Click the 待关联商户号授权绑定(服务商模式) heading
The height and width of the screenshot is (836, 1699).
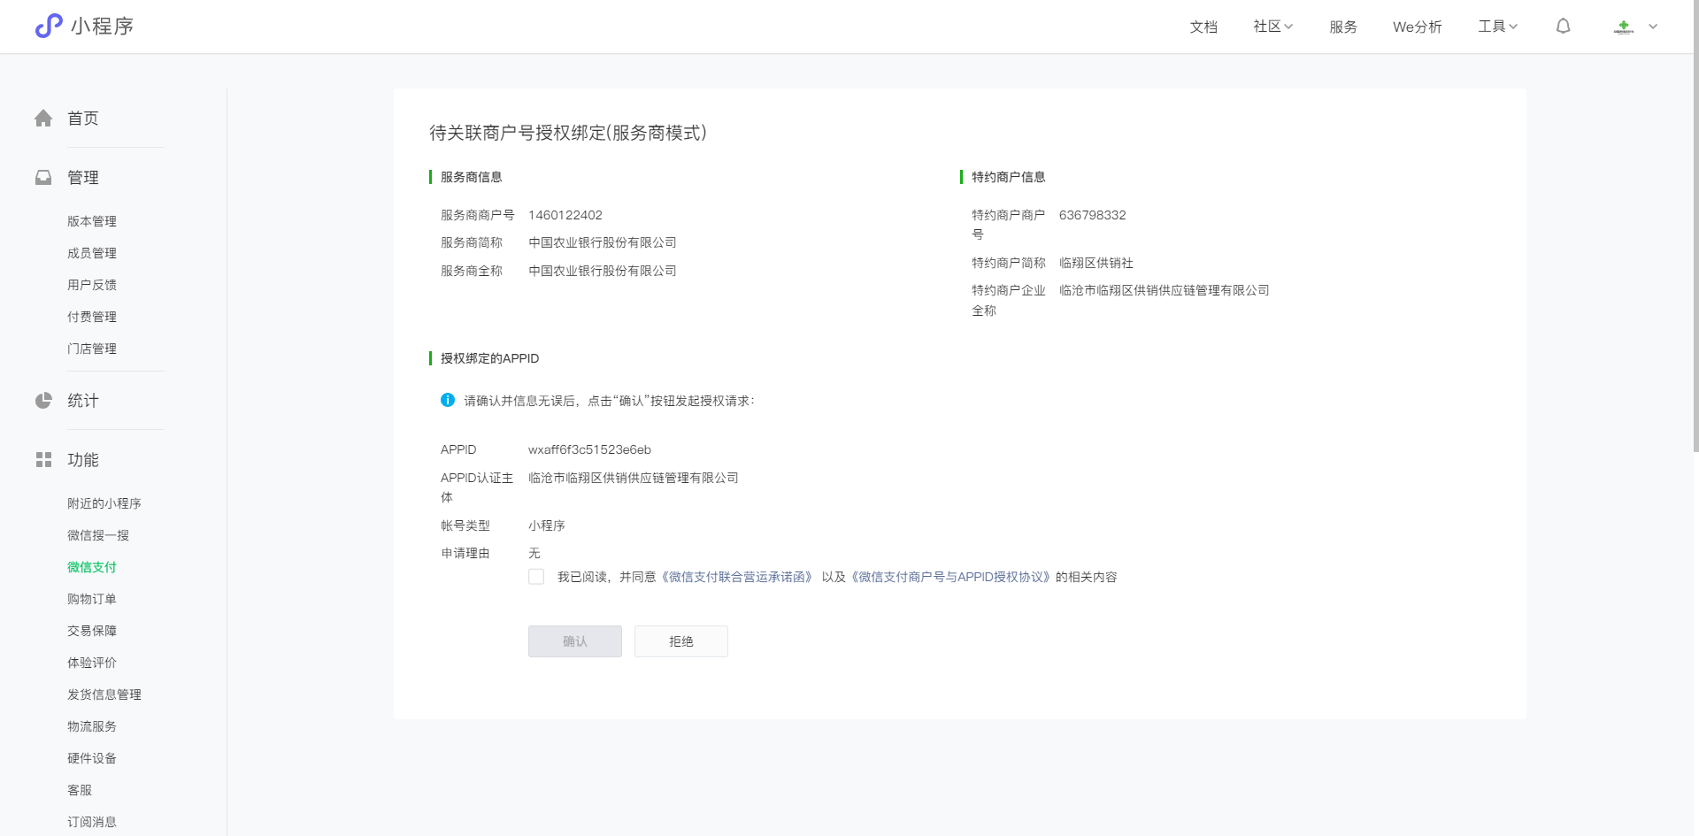coord(568,133)
